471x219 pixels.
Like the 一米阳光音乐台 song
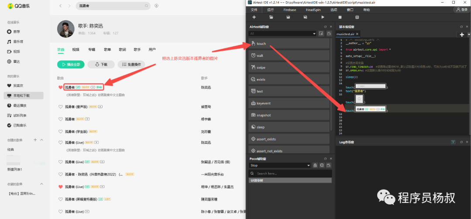[60, 174]
